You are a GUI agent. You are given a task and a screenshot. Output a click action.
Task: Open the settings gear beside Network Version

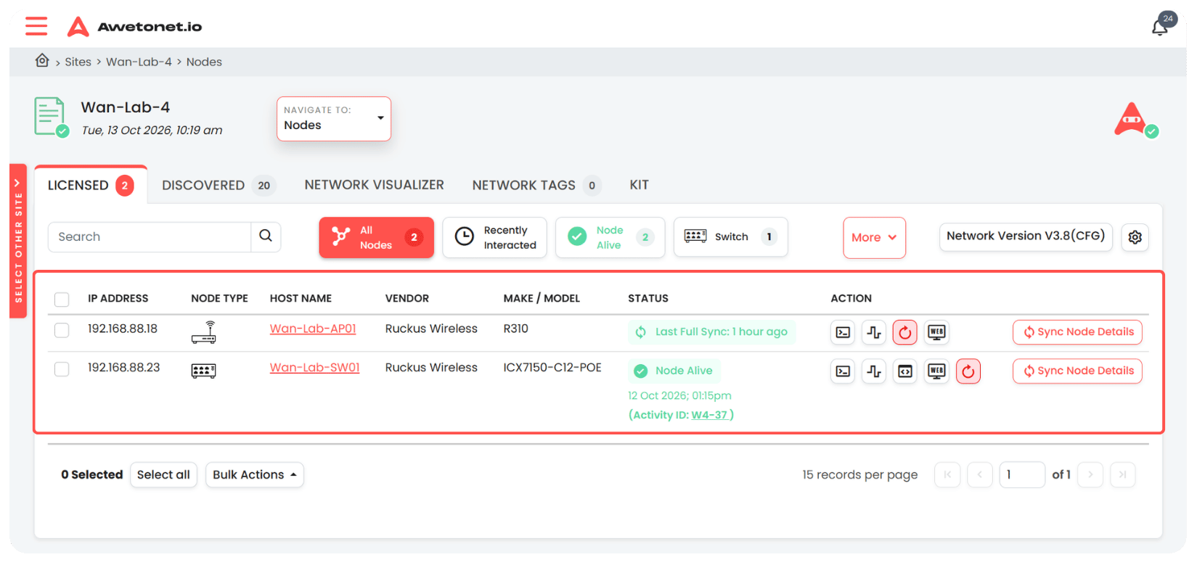tap(1135, 237)
